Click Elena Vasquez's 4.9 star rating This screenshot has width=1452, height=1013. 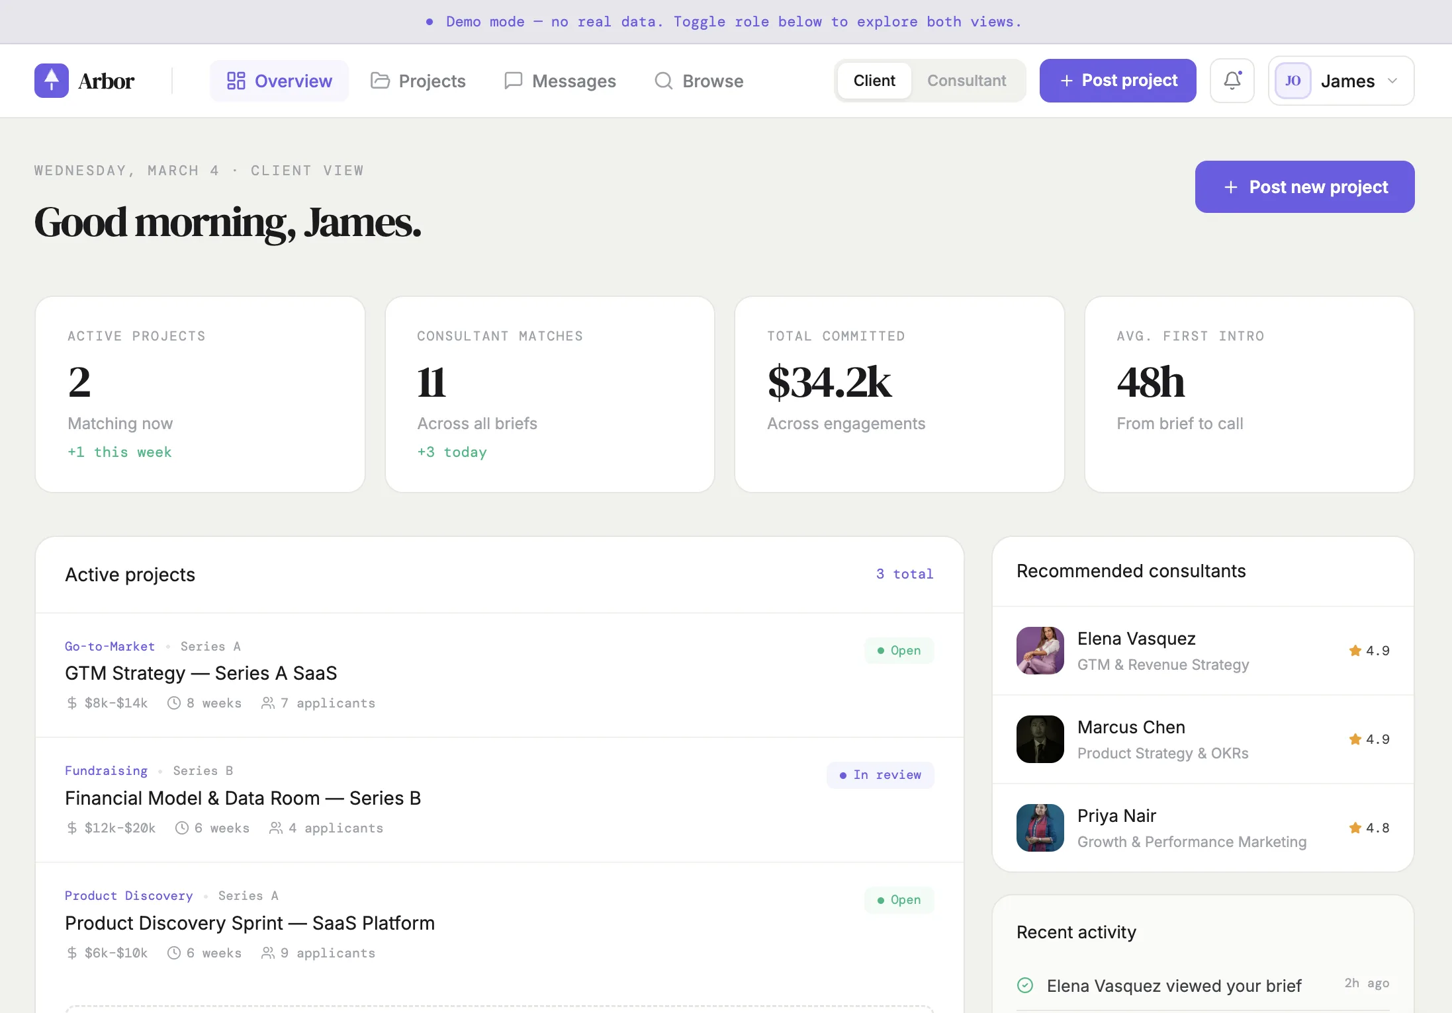pyautogui.click(x=1369, y=651)
